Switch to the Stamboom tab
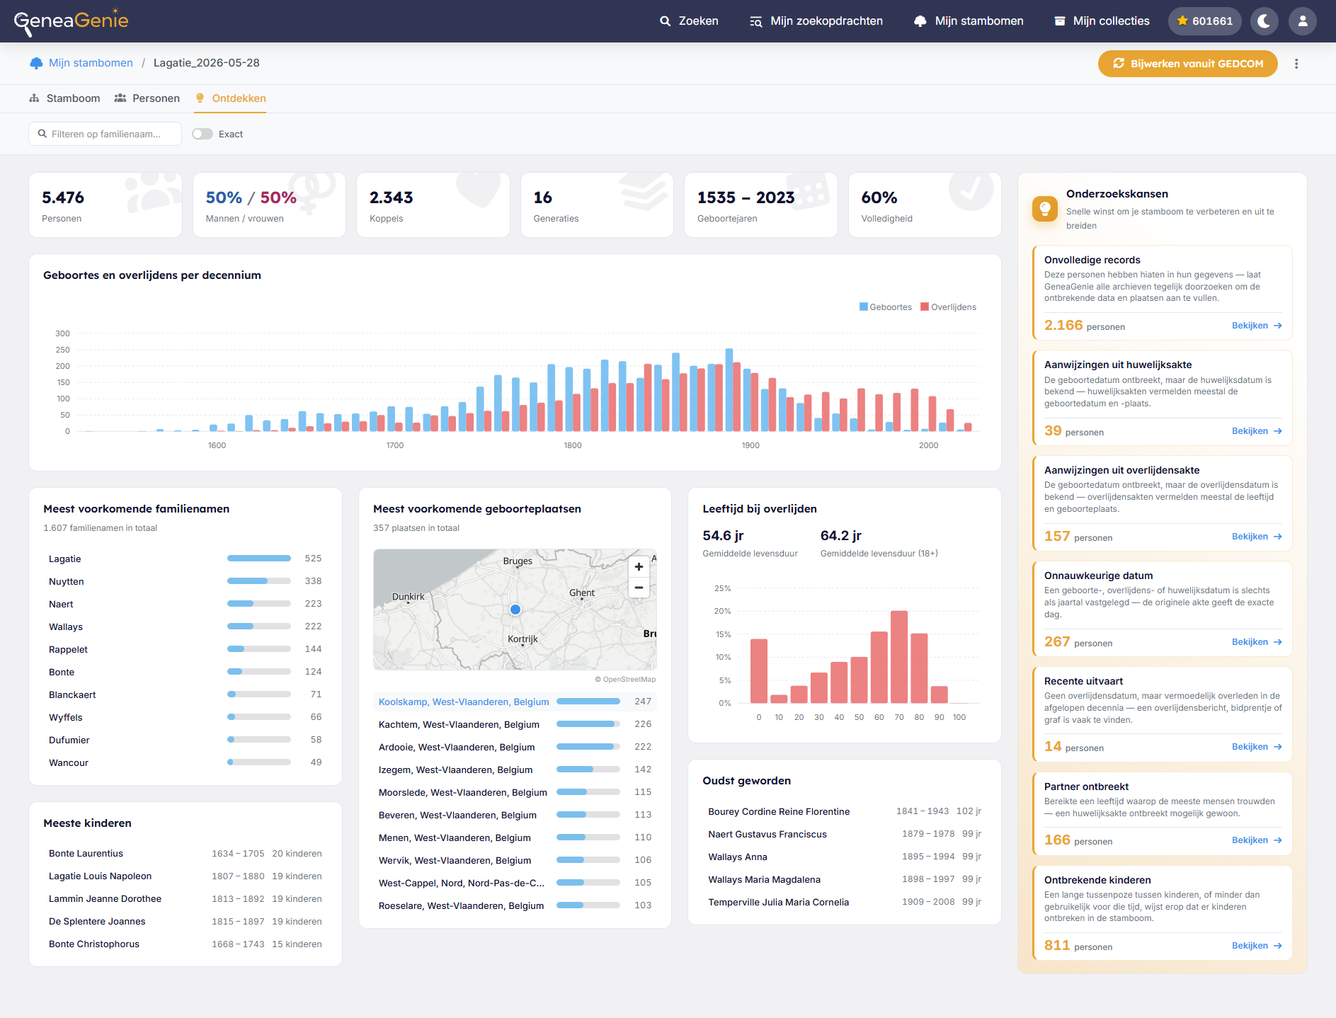Screen dimensions: 1336x1018 tap(64, 98)
